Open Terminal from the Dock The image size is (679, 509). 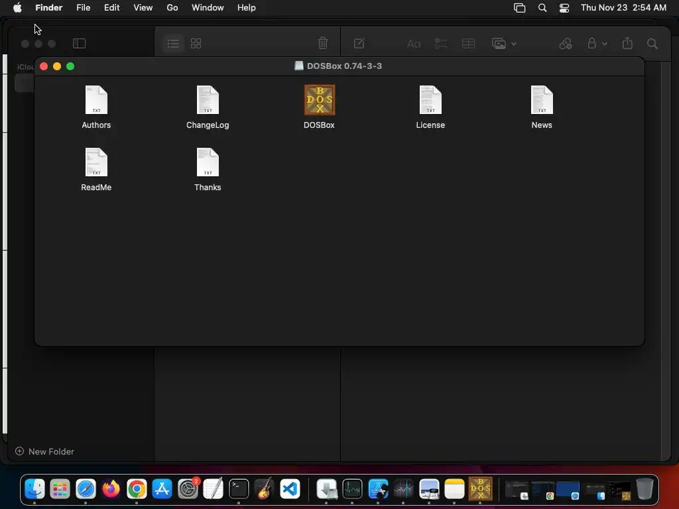point(239,489)
